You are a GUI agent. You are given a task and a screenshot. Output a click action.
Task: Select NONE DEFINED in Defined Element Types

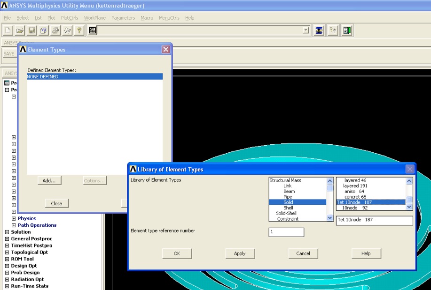click(x=95, y=76)
